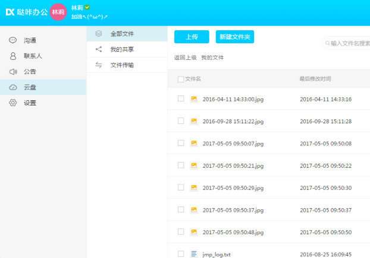Click the file name search field
This screenshot has width=370, height=258.
347,43
